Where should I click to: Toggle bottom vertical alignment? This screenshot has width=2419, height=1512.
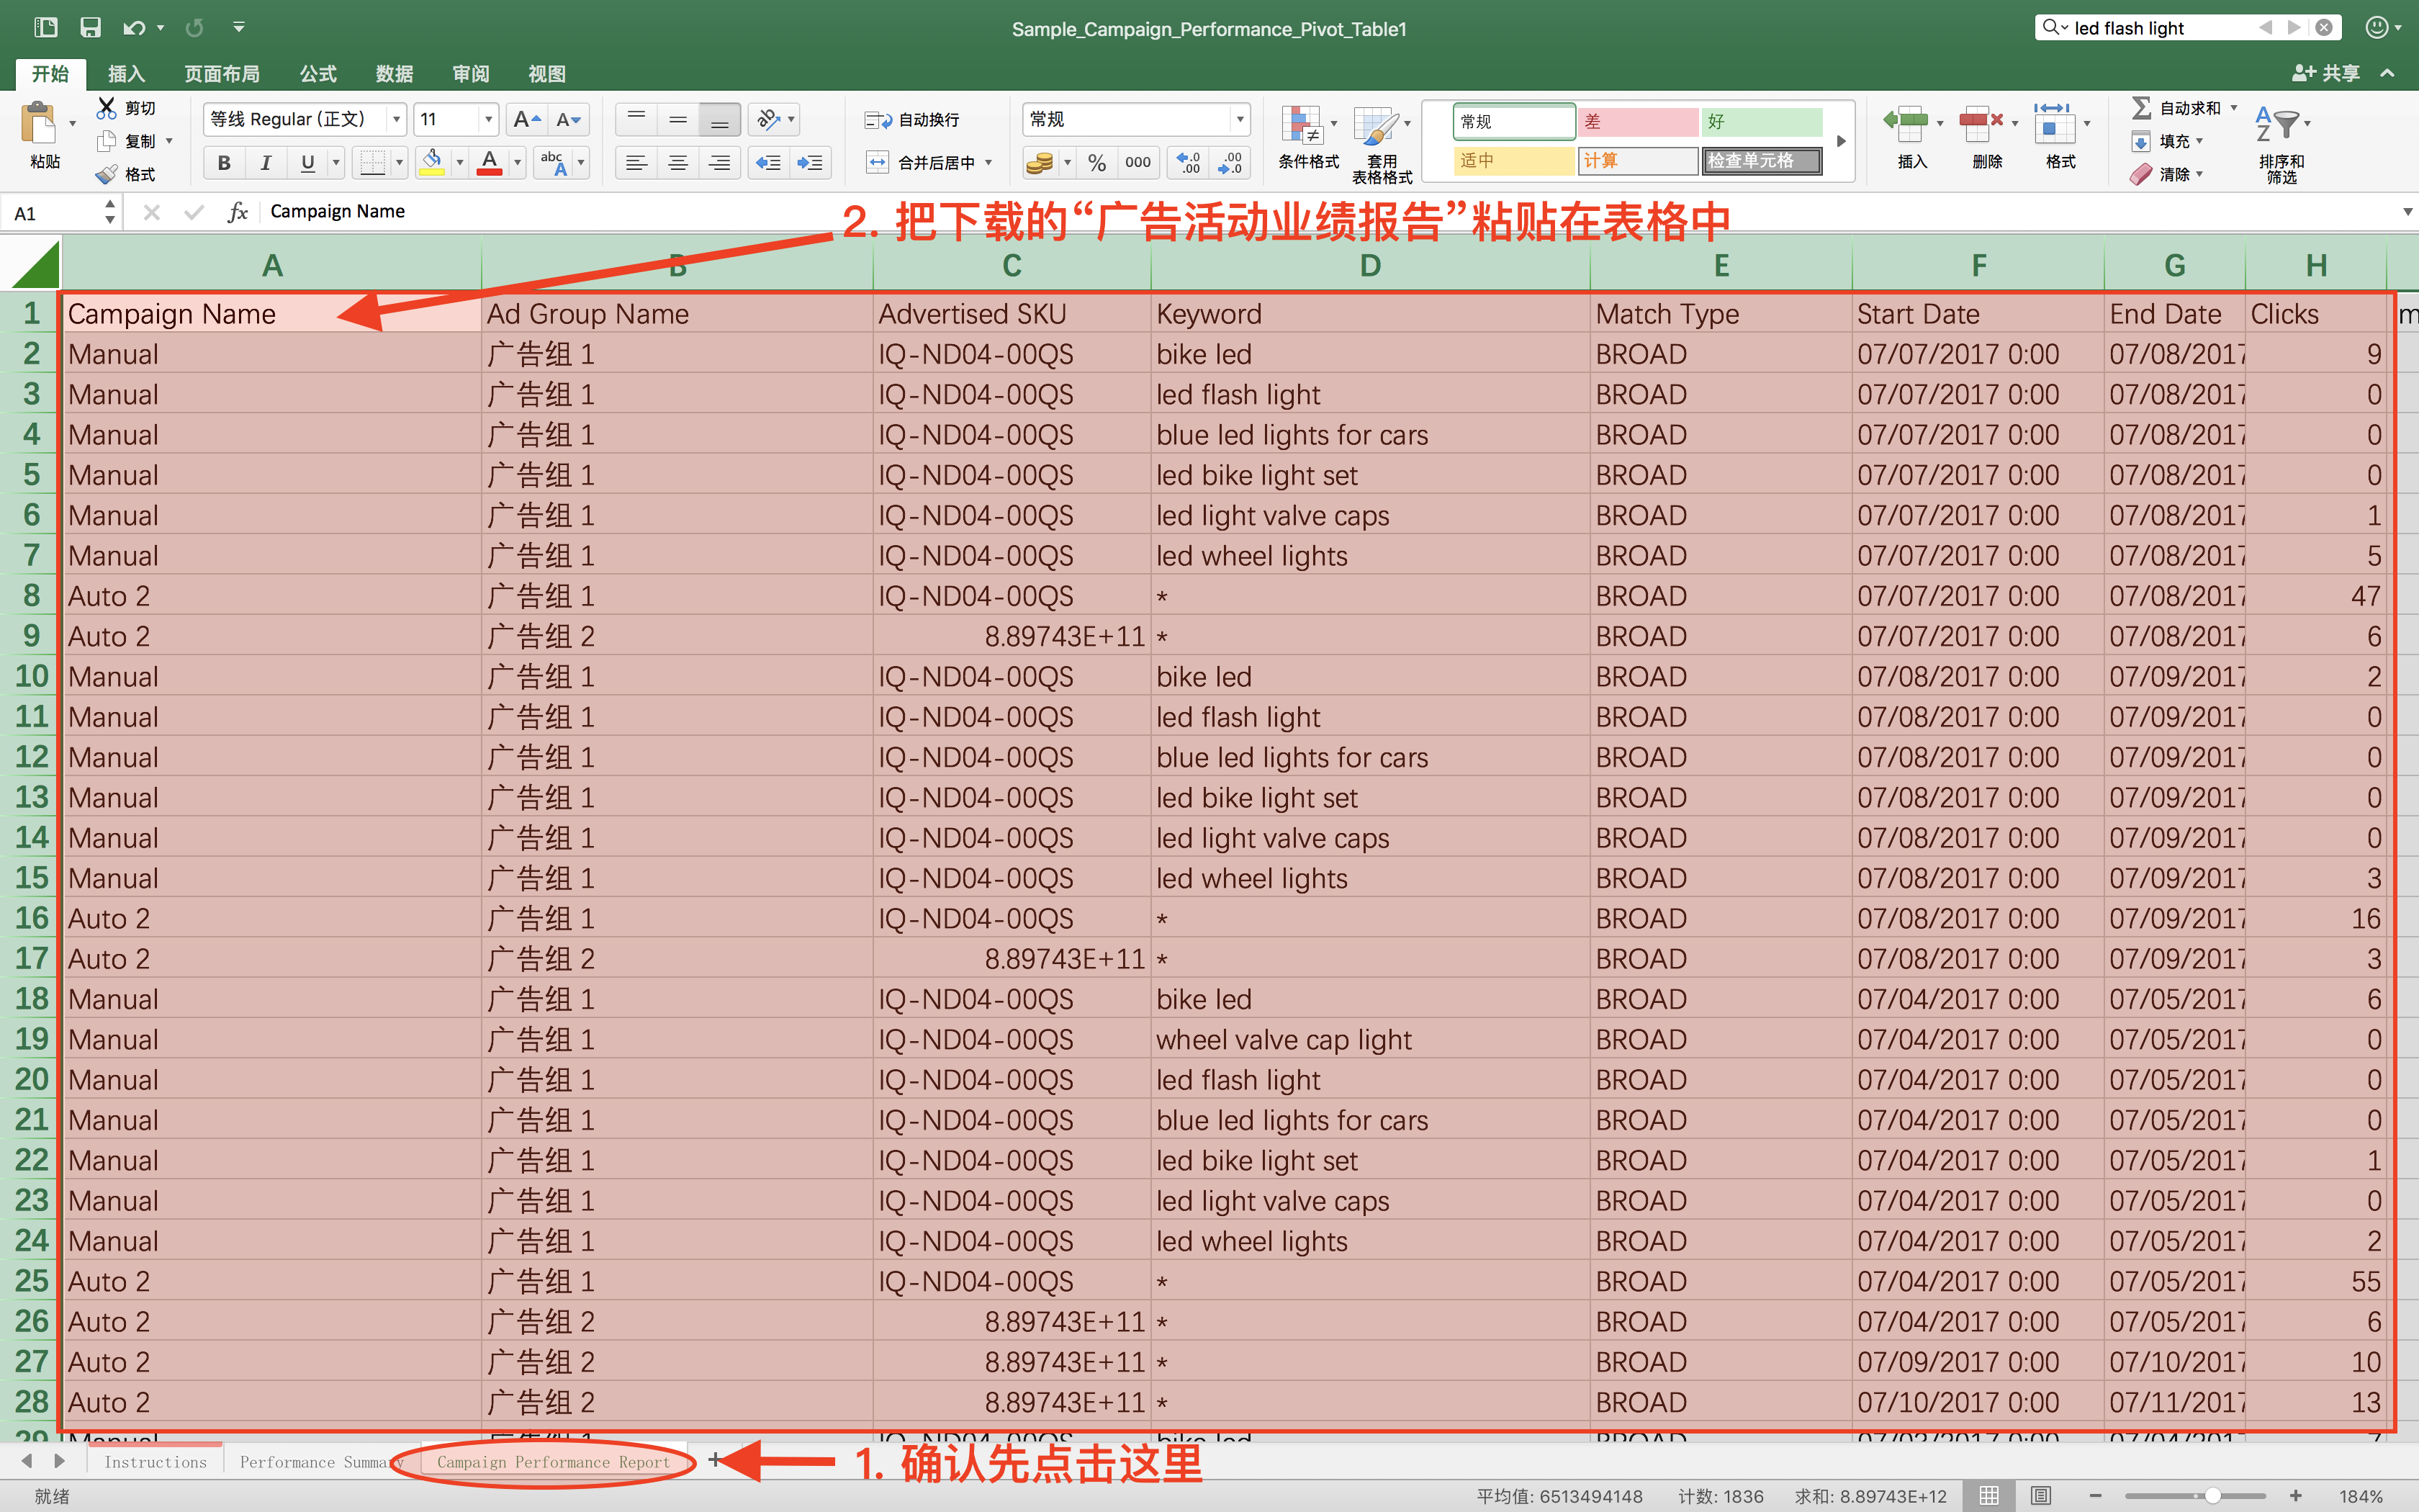pos(720,120)
